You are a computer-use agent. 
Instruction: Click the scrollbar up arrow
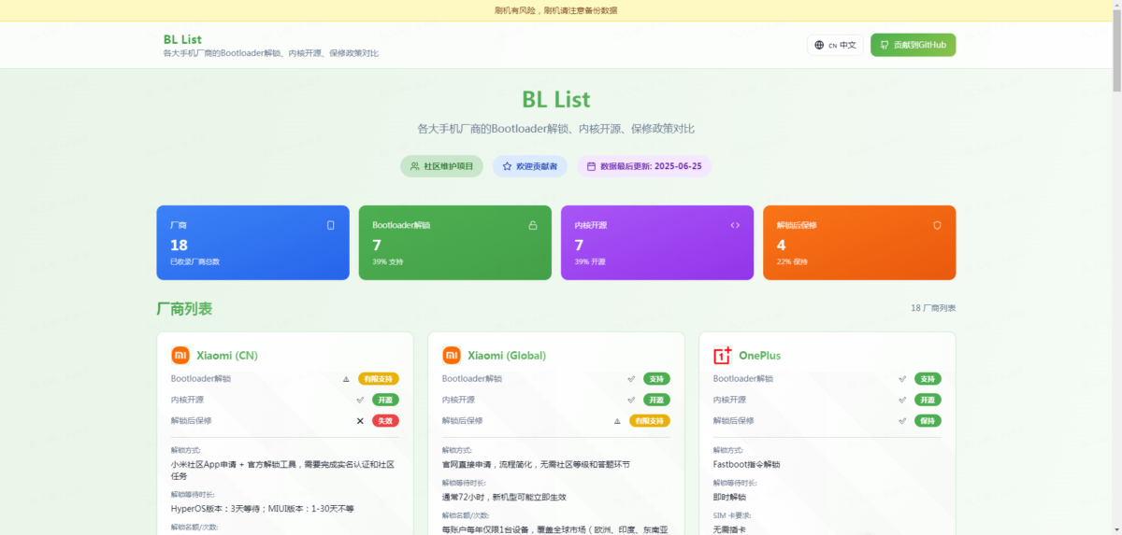click(x=1116, y=5)
